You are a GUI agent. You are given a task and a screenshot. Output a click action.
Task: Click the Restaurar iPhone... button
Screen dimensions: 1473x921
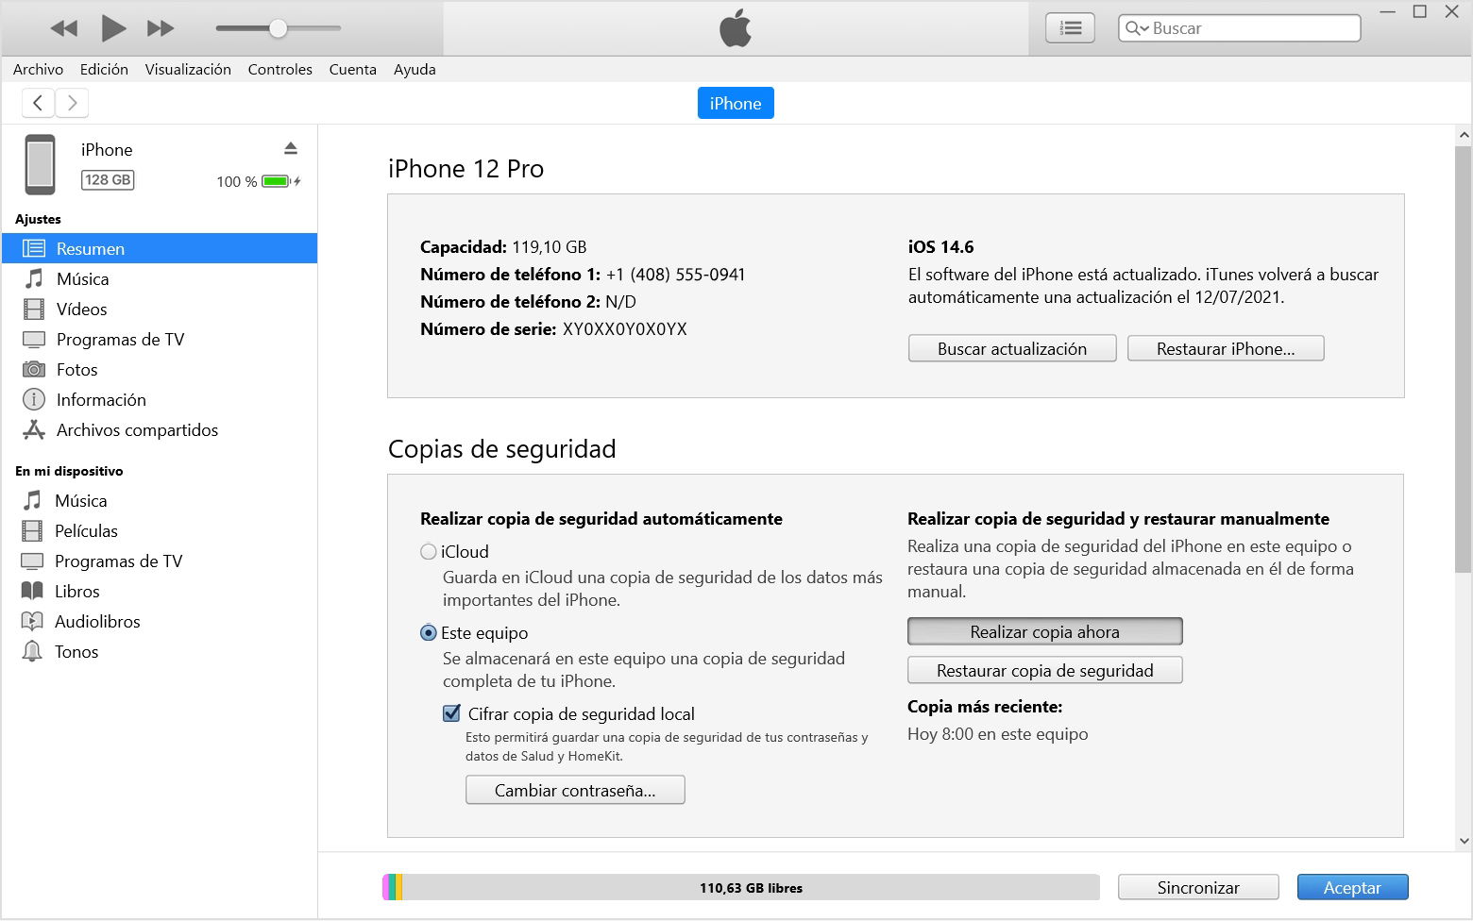point(1226,348)
